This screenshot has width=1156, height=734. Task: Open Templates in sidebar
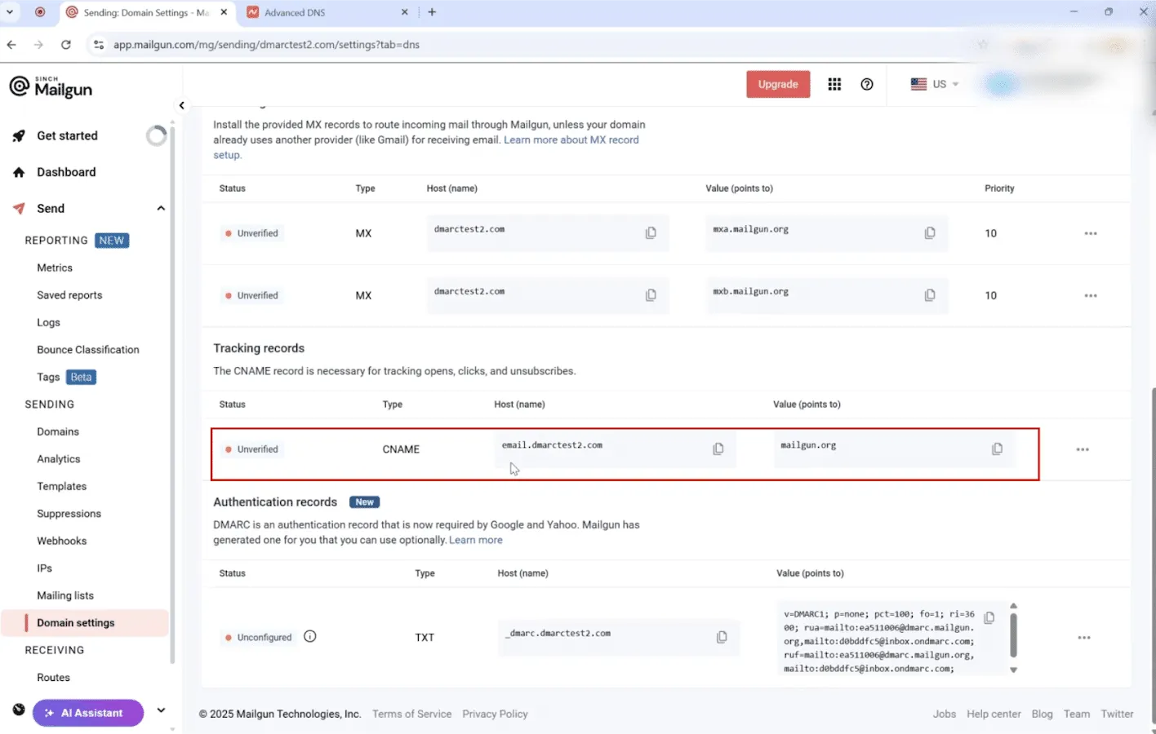pyautogui.click(x=61, y=486)
